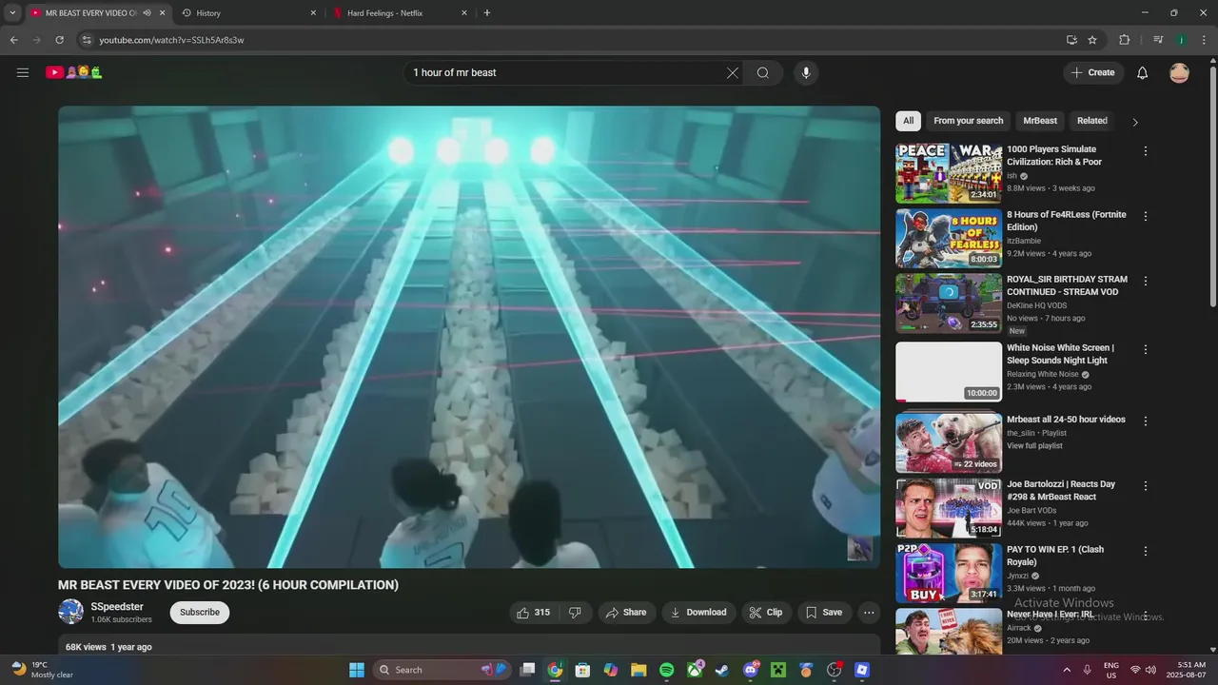Image resolution: width=1218 pixels, height=685 pixels.
Task: Open volume control in system tray
Action: [1150, 670]
